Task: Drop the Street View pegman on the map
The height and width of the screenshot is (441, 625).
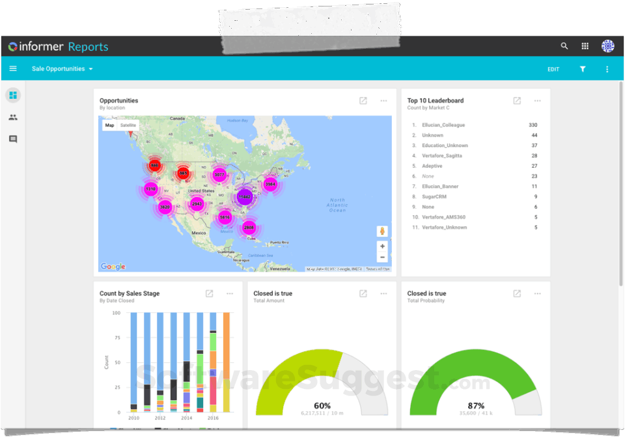Action: pyautogui.click(x=382, y=231)
